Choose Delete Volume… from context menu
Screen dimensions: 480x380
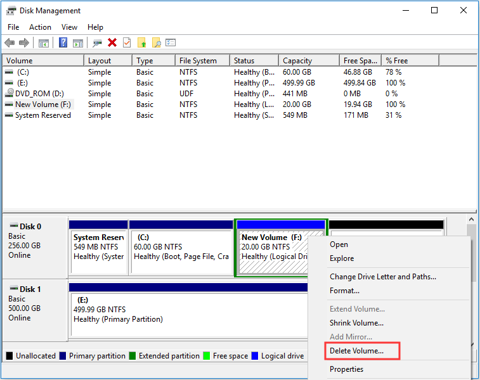[x=356, y=351]
